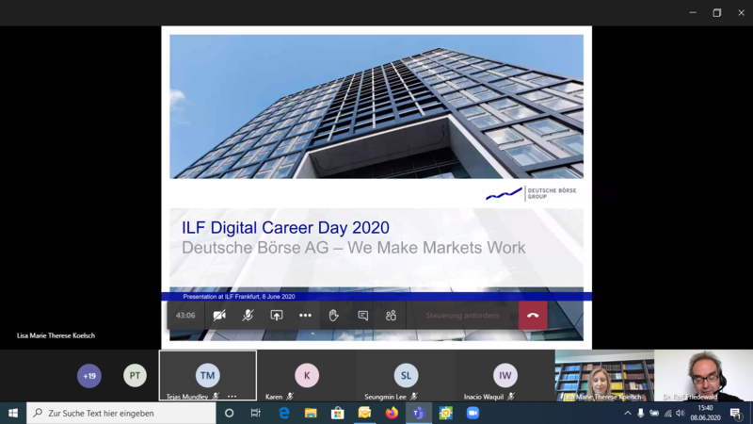Open the share screen tray
Viewport: 753px width, 424px height.
click(277, 316)
